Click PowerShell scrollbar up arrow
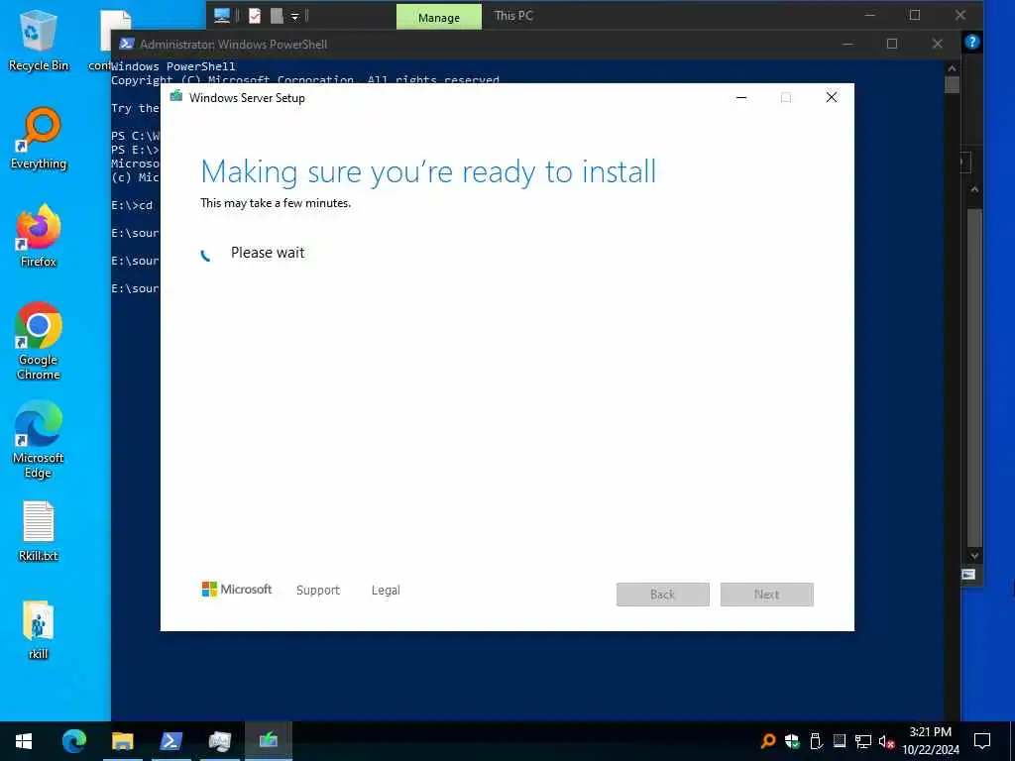Image resolution: width=1015 pixels, height=761 pixels. 952,68
